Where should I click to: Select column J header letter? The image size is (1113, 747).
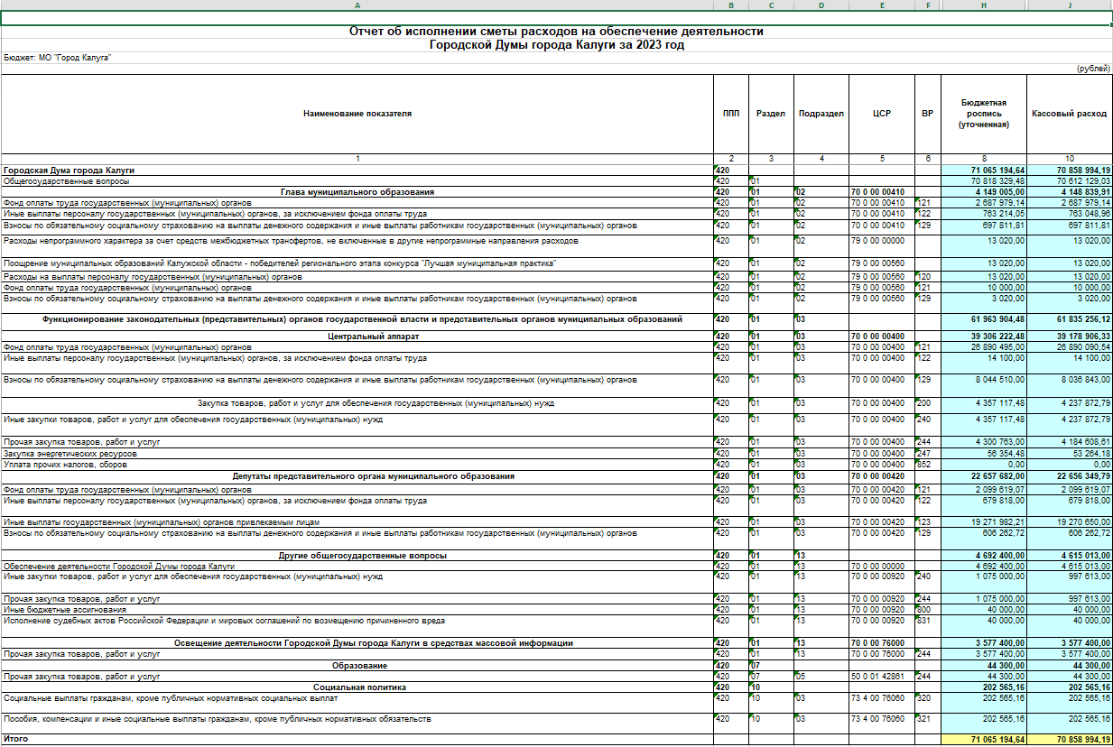click(x=1070, y=5)
